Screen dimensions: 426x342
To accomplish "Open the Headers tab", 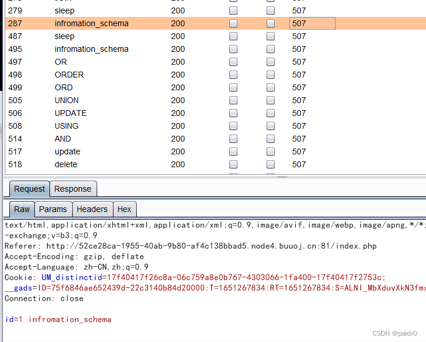I will coord(92,209).
